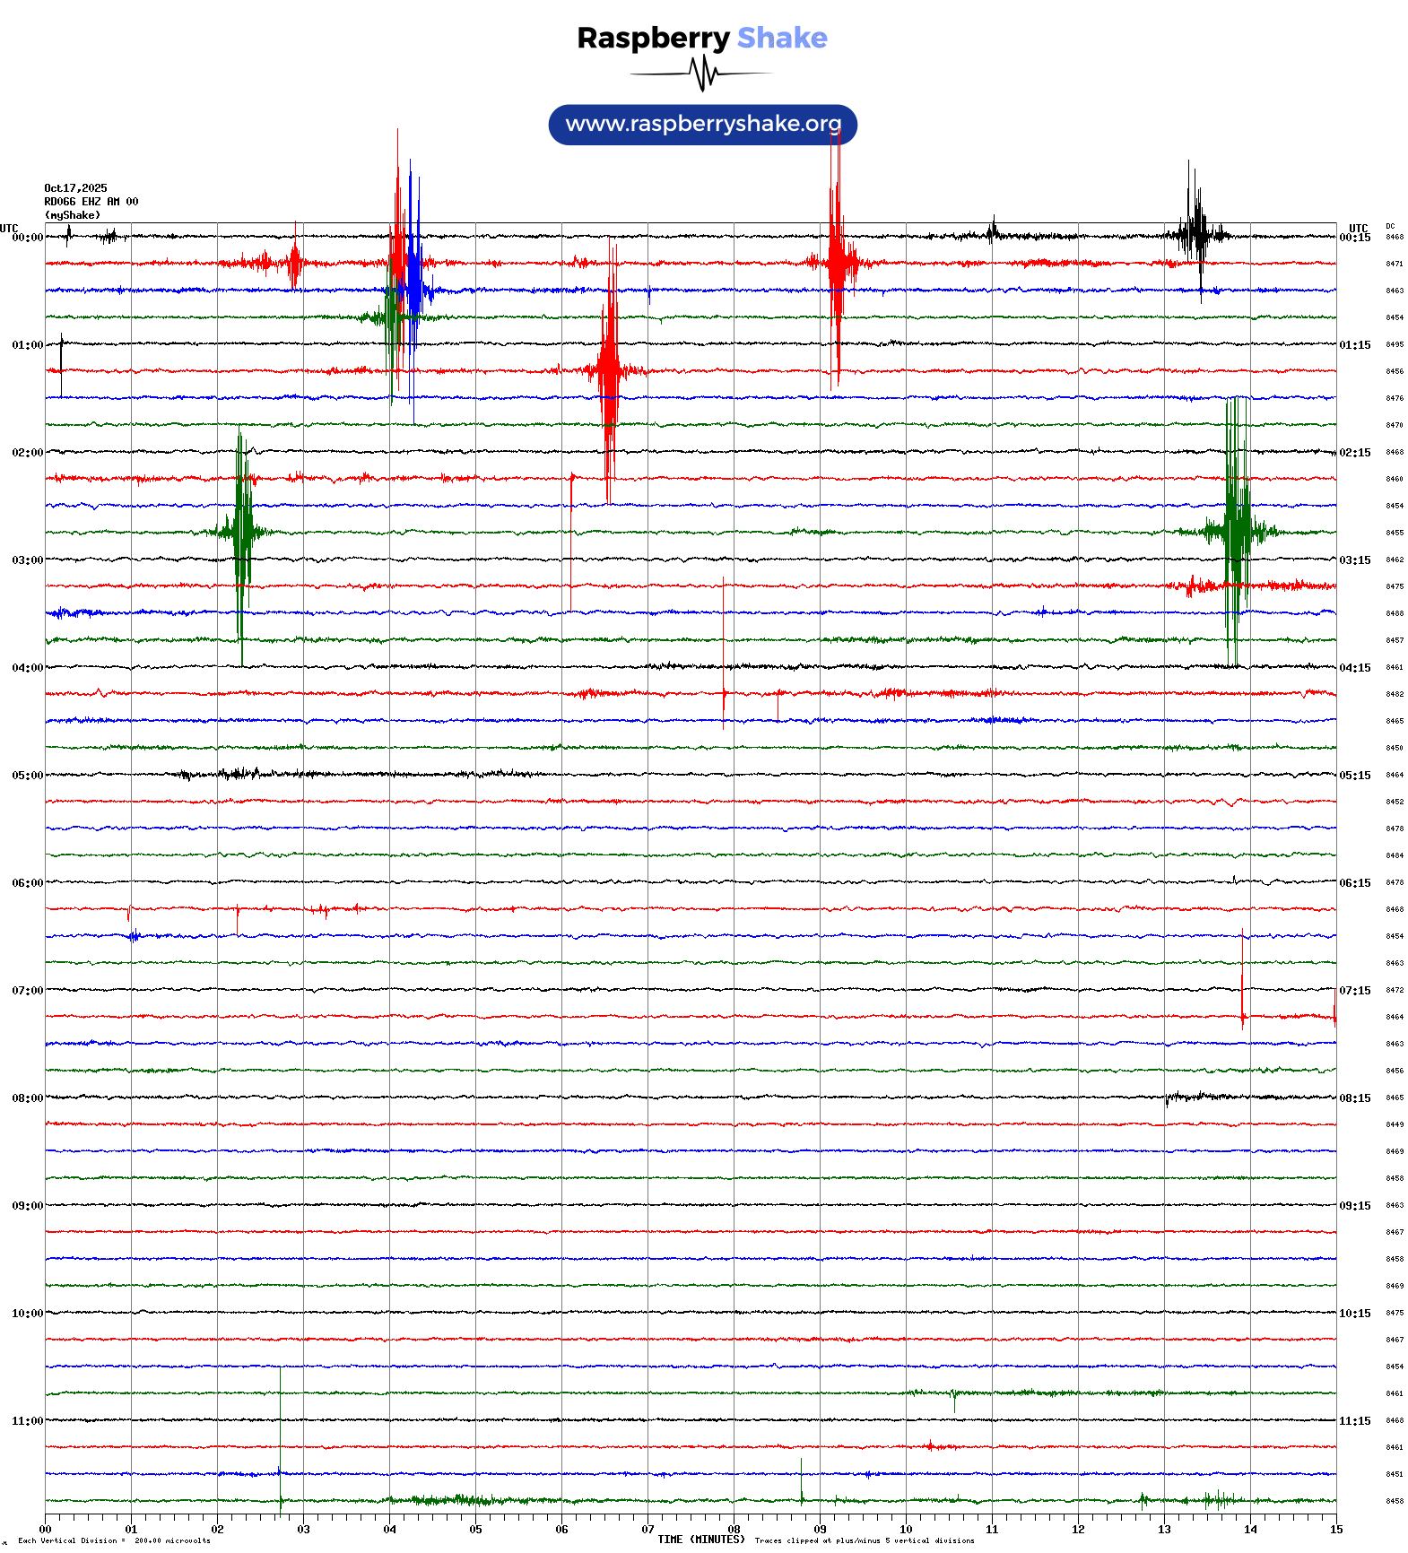Click the (myShake) label
The image size is (1408, 1553).
(72, 215)
